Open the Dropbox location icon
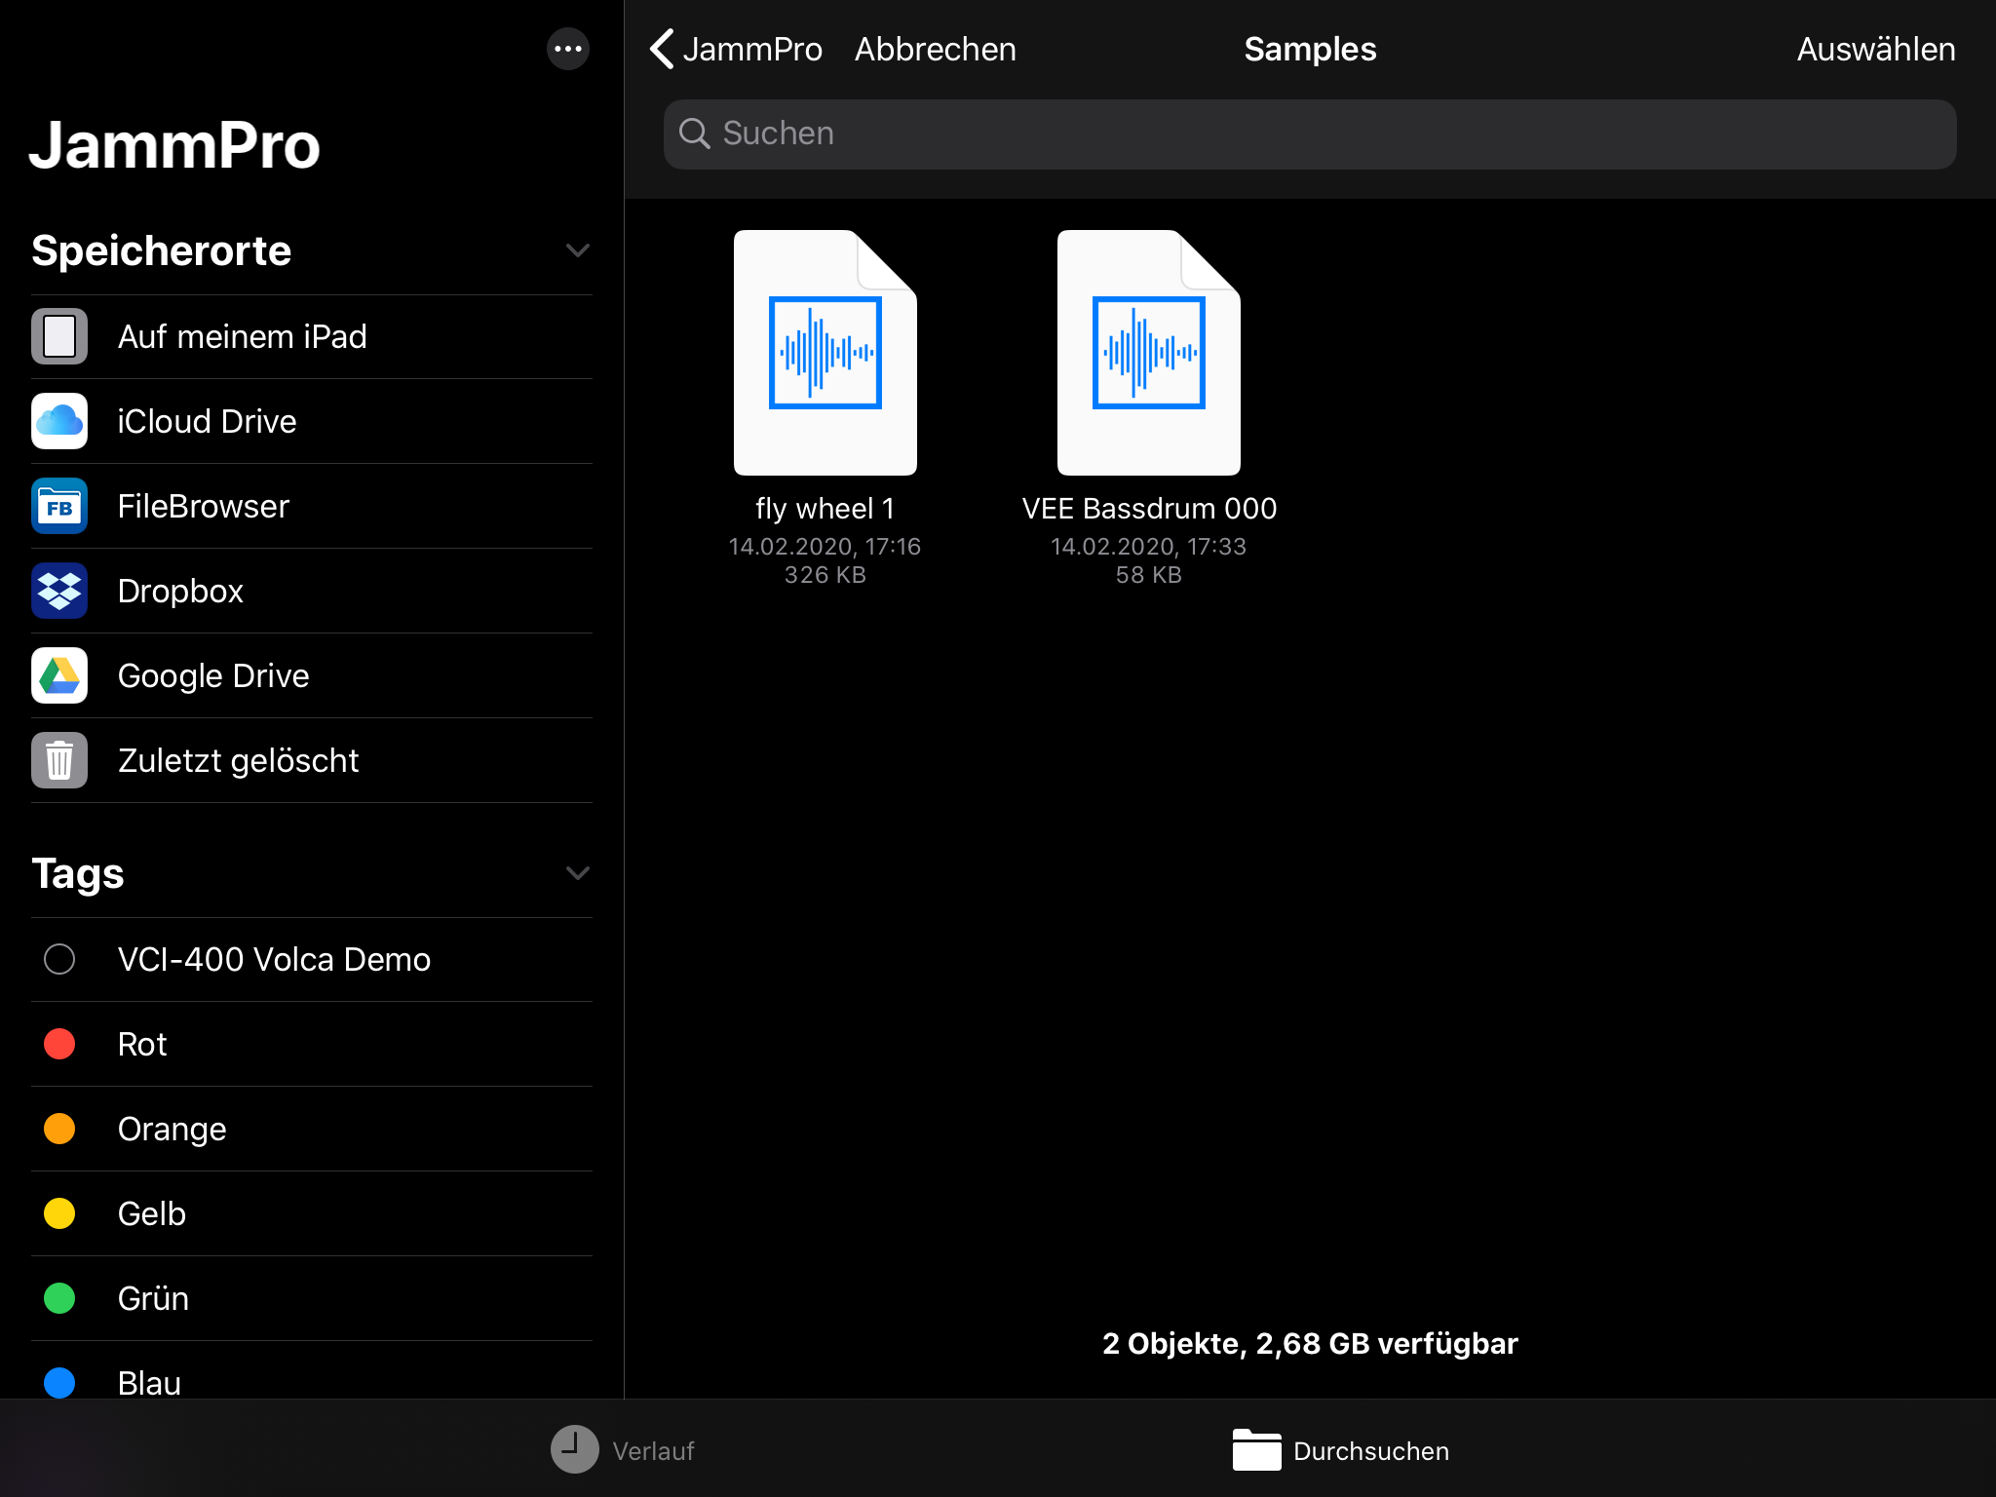This screenshot has width=1996, height=1497. (59, 591)
